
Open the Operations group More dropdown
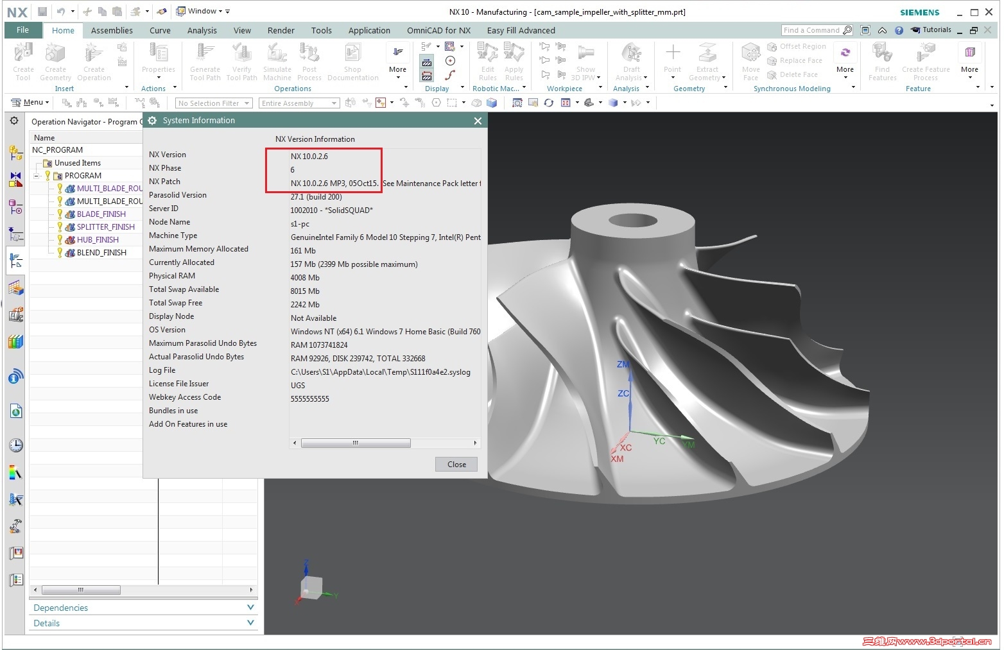397,62
